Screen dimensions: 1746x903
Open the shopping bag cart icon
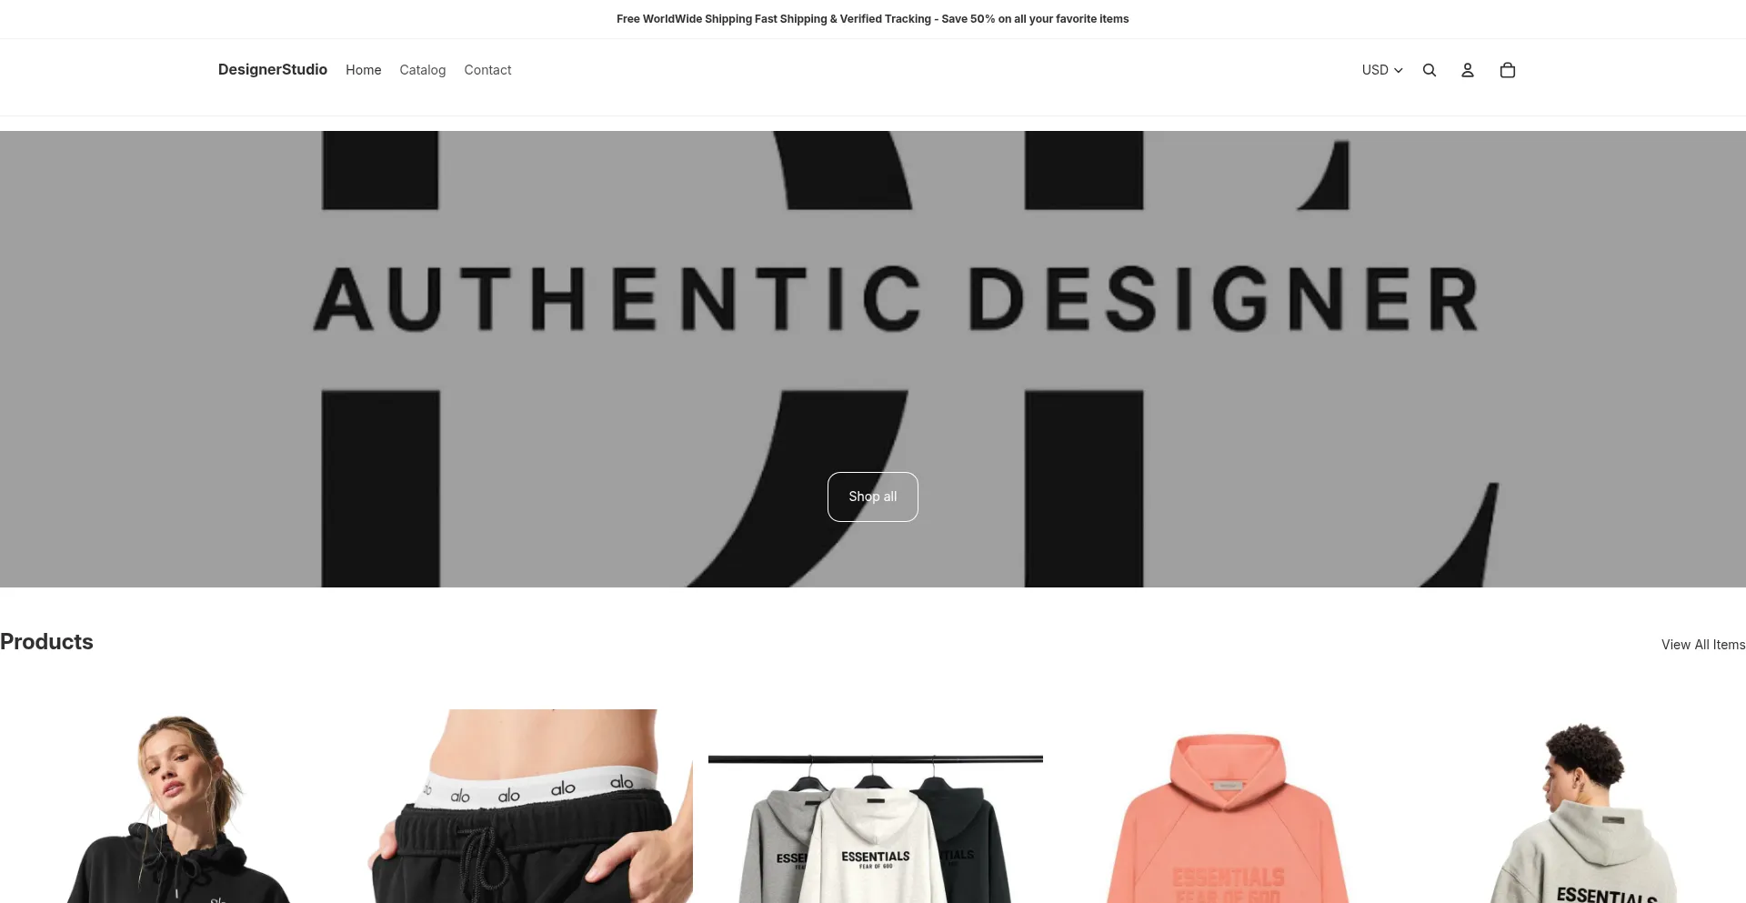(x=1508, y=70)
